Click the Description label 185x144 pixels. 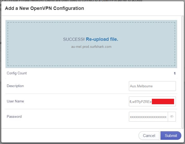[15, 86]
